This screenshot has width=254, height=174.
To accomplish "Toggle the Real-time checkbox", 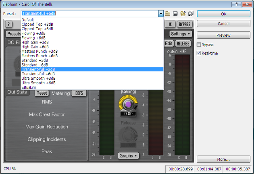I will click(199, 53).
